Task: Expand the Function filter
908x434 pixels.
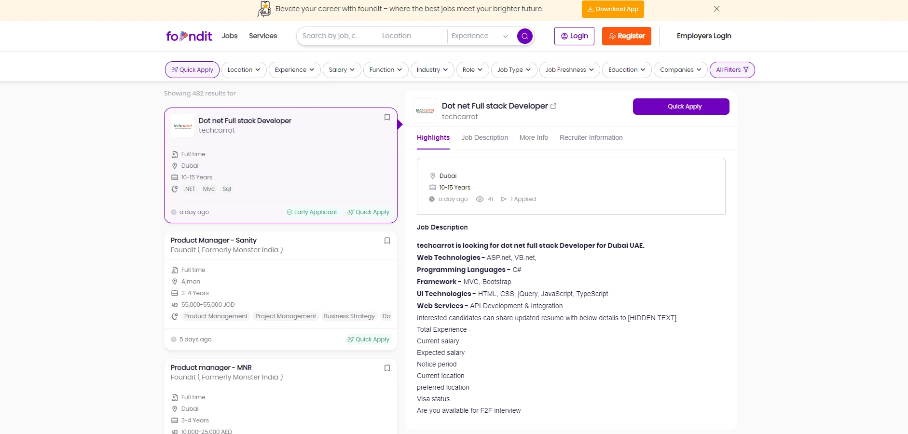Action: [x=385, y=70]
